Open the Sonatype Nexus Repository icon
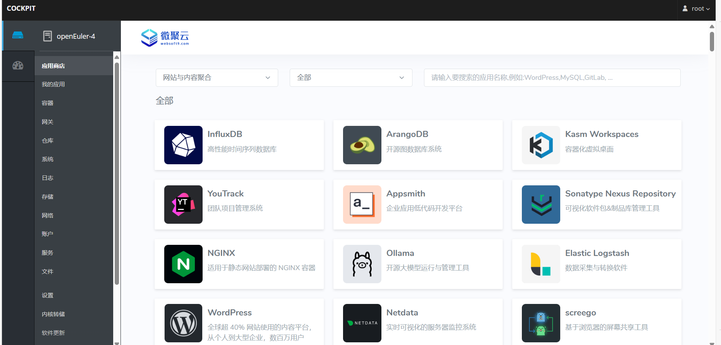Screen dimensions: 721x345 [541, 205]
